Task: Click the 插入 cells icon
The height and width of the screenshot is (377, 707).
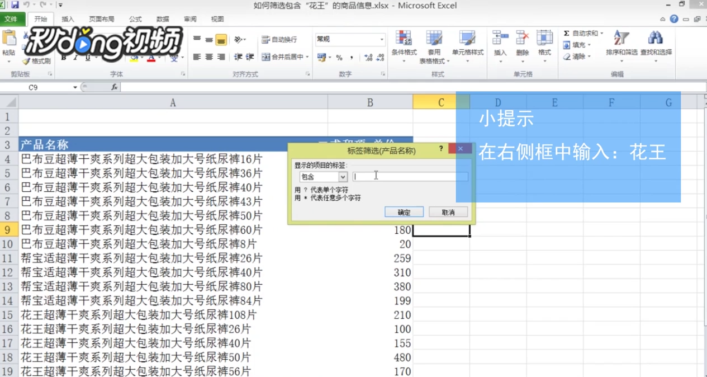Action: (x=500, y=38)
